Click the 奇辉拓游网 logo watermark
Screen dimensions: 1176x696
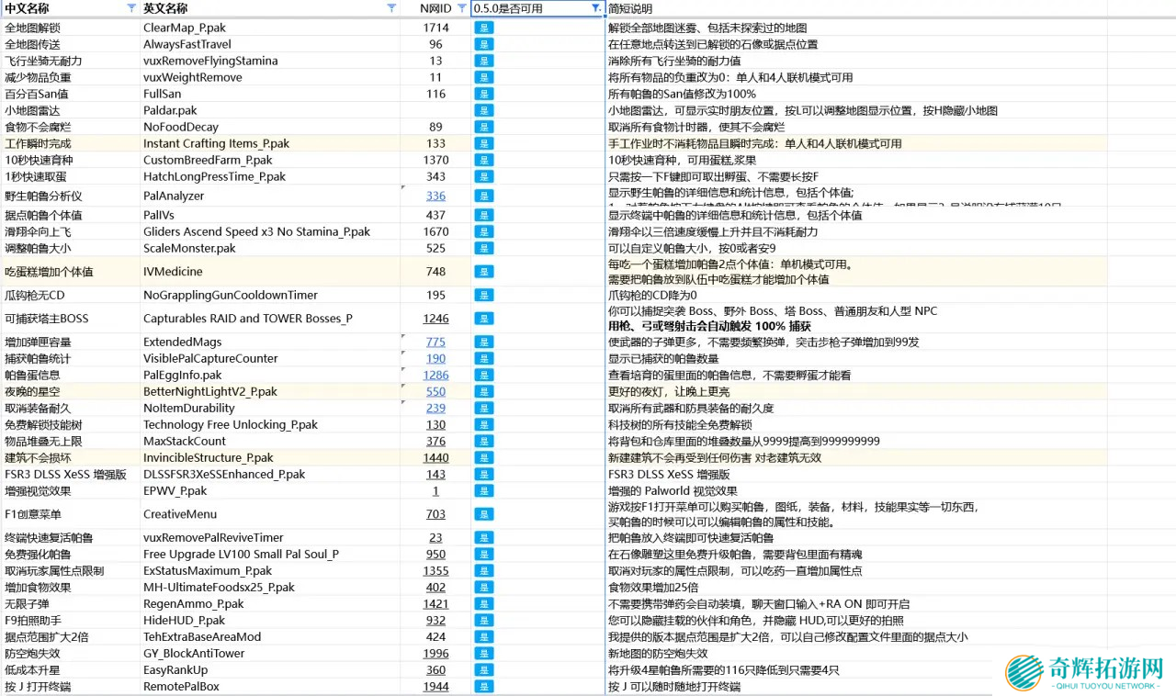pos(1084,673)
